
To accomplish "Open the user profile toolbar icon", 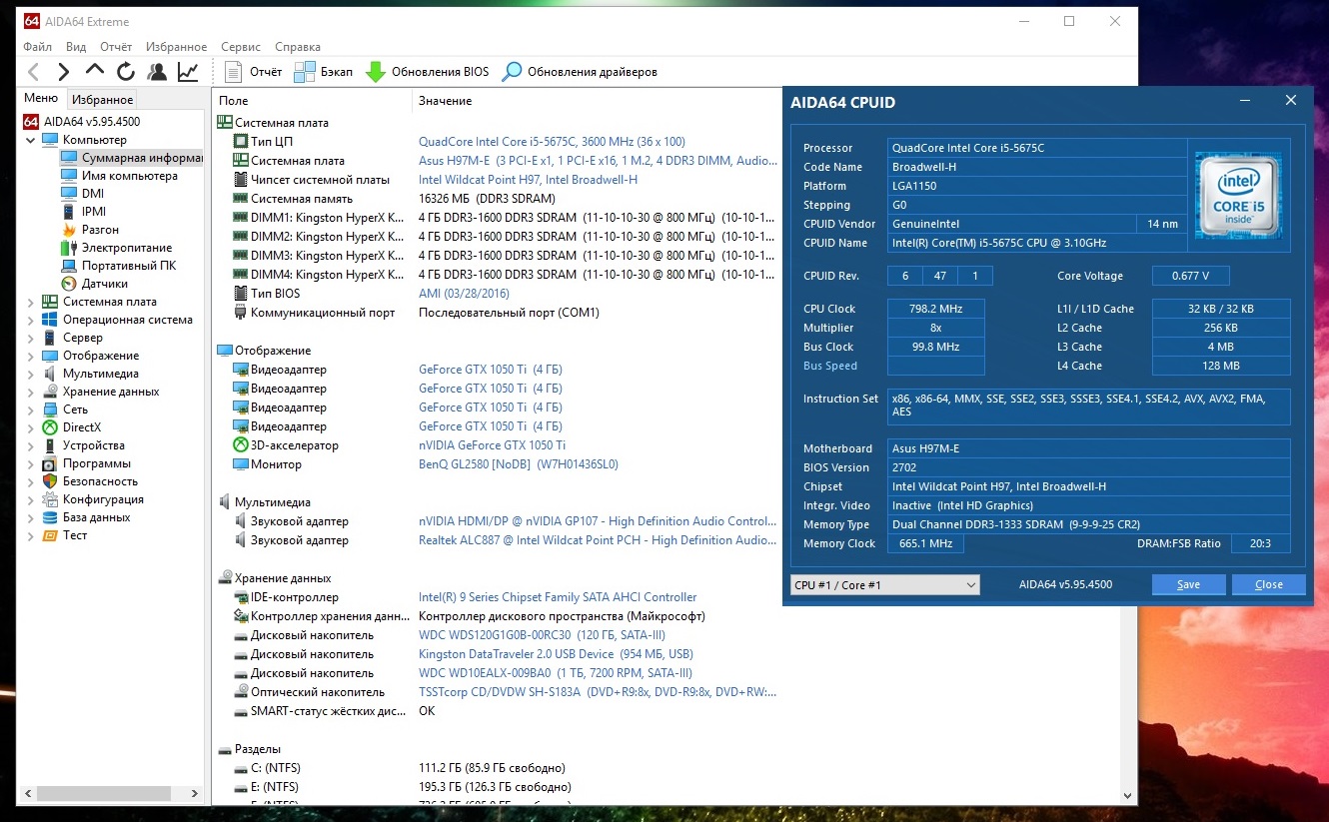I will pos(157,72).
